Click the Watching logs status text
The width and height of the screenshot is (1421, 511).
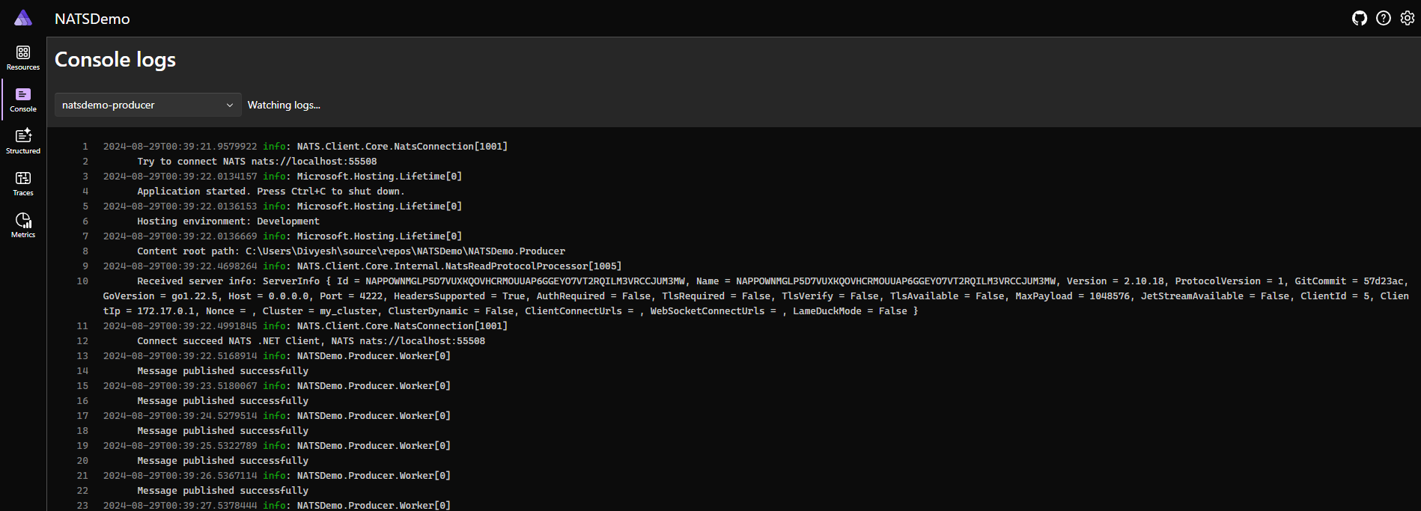(x=284, y=105)
